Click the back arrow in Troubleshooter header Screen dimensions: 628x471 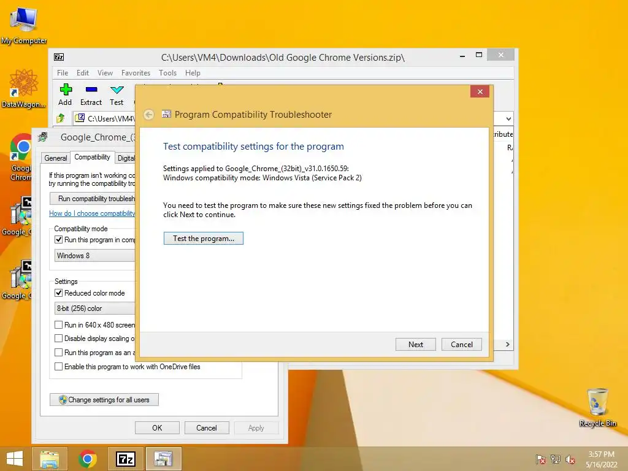[148, 115]
